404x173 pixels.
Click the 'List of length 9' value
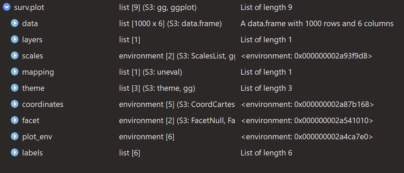click(266, 7)
